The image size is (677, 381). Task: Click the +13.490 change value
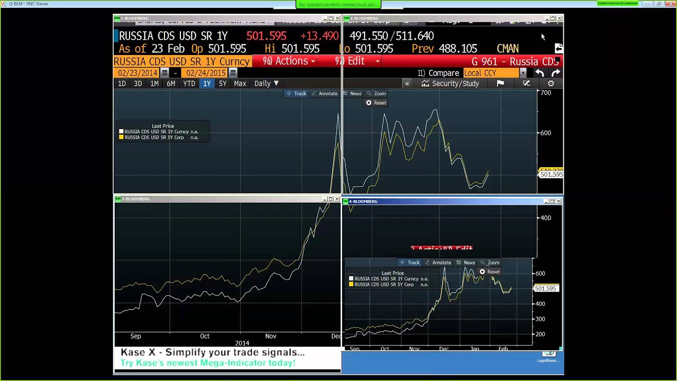(319, 36)
